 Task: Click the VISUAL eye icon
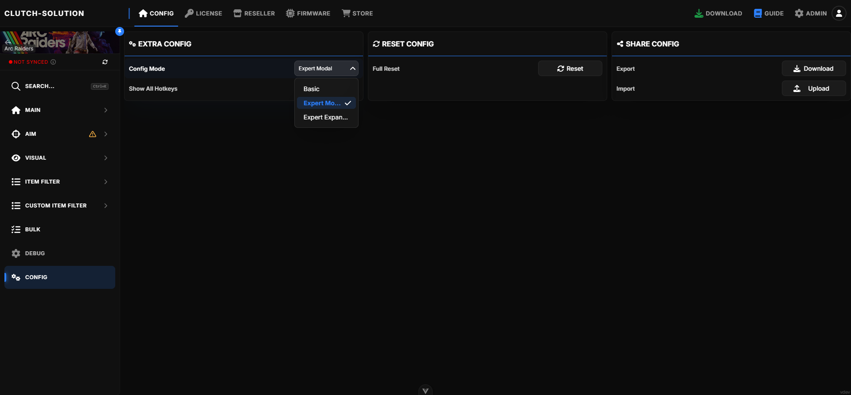coord(16,158)
